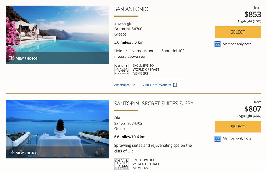
Task: Select the San Antonio hotel at $853
Action: (x=238, y=32)
